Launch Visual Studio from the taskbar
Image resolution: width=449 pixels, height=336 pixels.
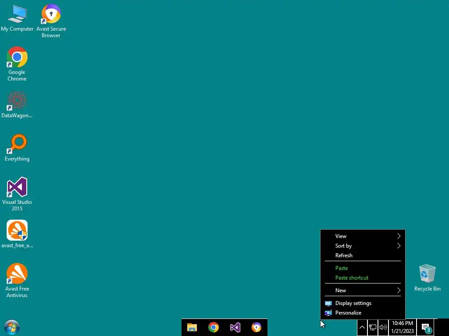235,327
